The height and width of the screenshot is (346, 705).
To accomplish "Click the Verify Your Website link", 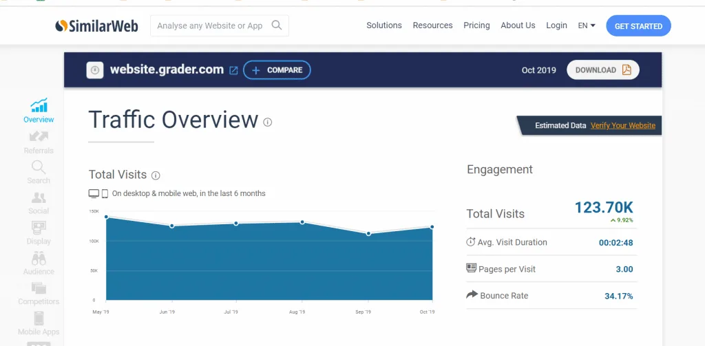I will [x=622, y=125].
